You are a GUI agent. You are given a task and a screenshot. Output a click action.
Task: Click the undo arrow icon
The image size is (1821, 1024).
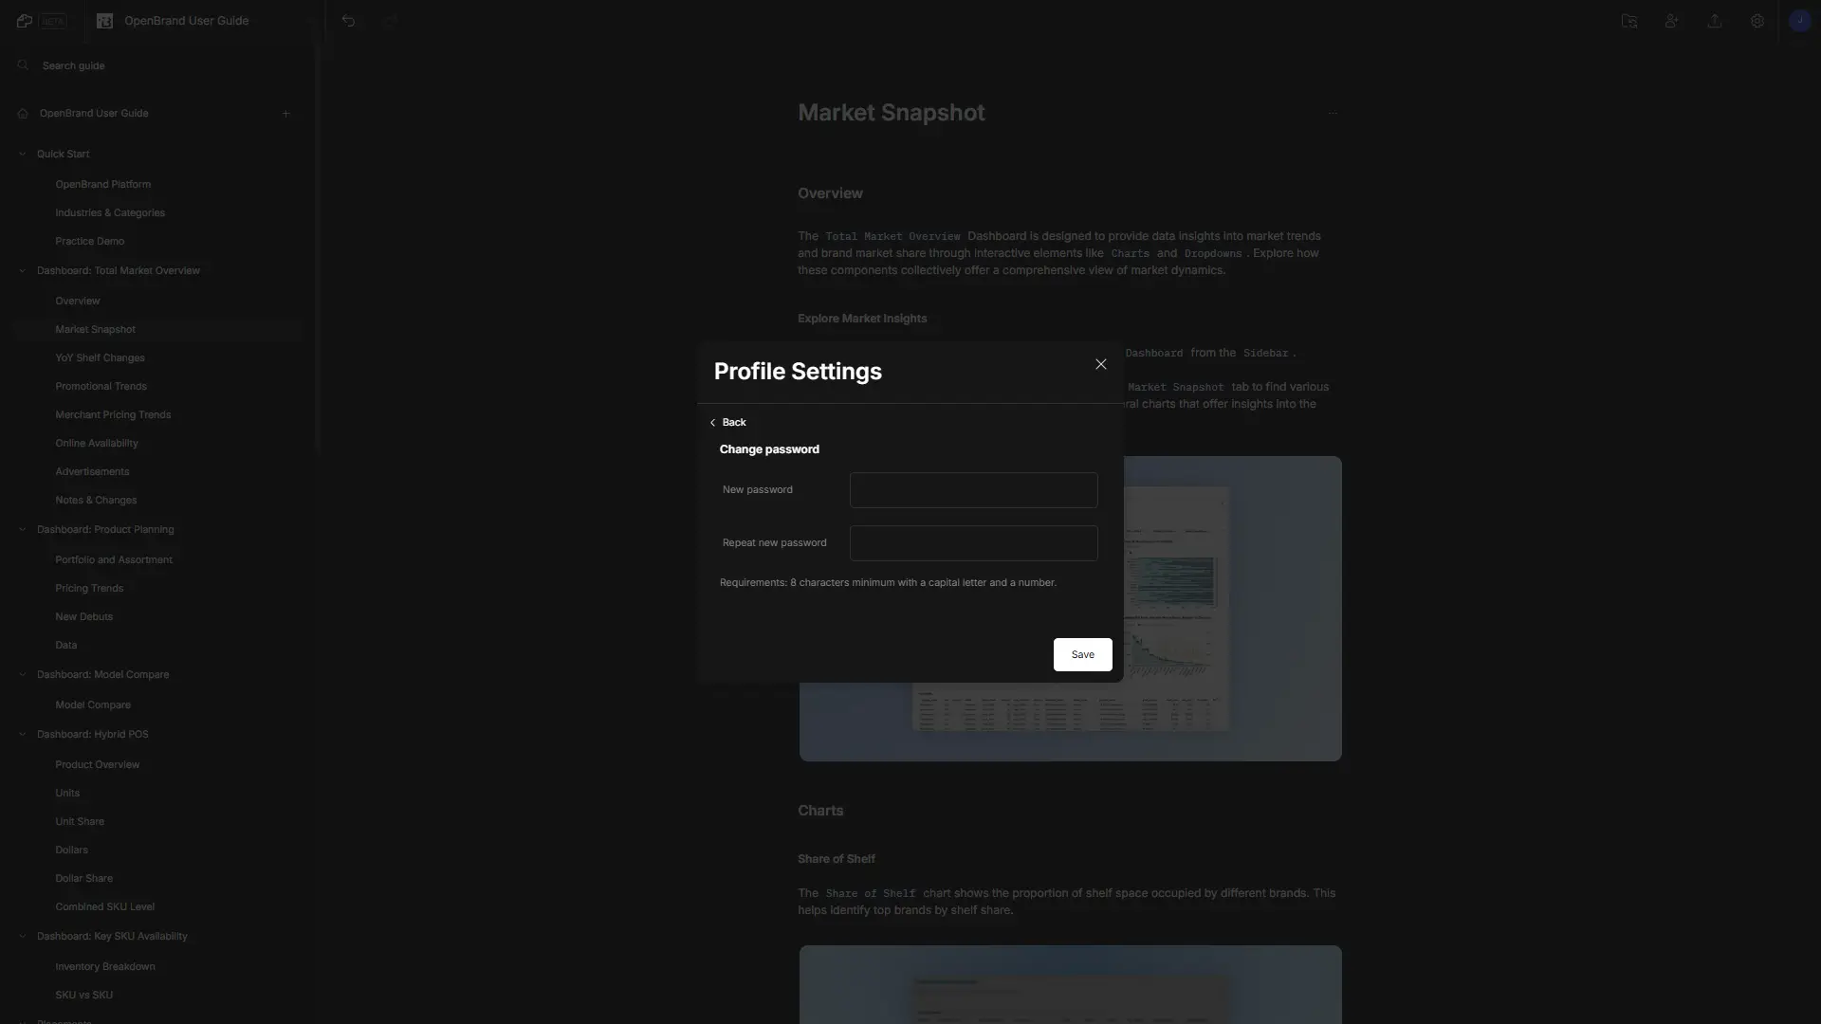[348, 20]
